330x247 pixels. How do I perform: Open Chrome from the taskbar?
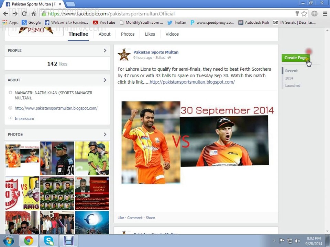pyautogui.click(x=29, y=241)
